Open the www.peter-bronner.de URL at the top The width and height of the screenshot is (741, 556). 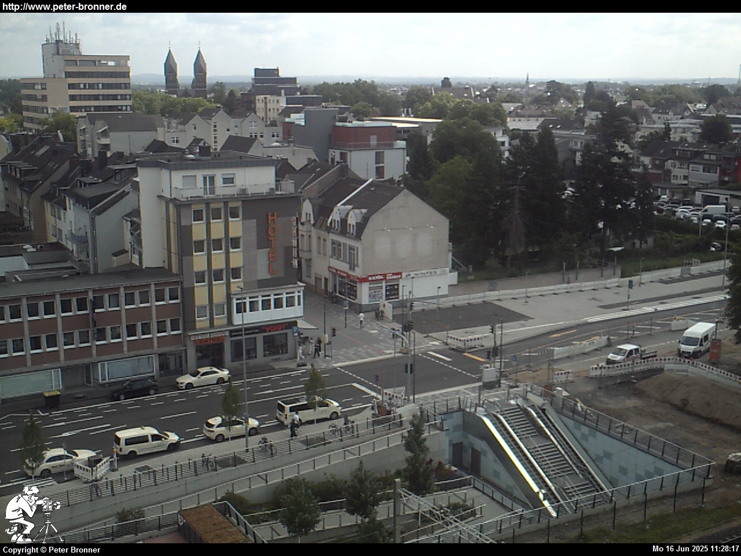point(64,6)
